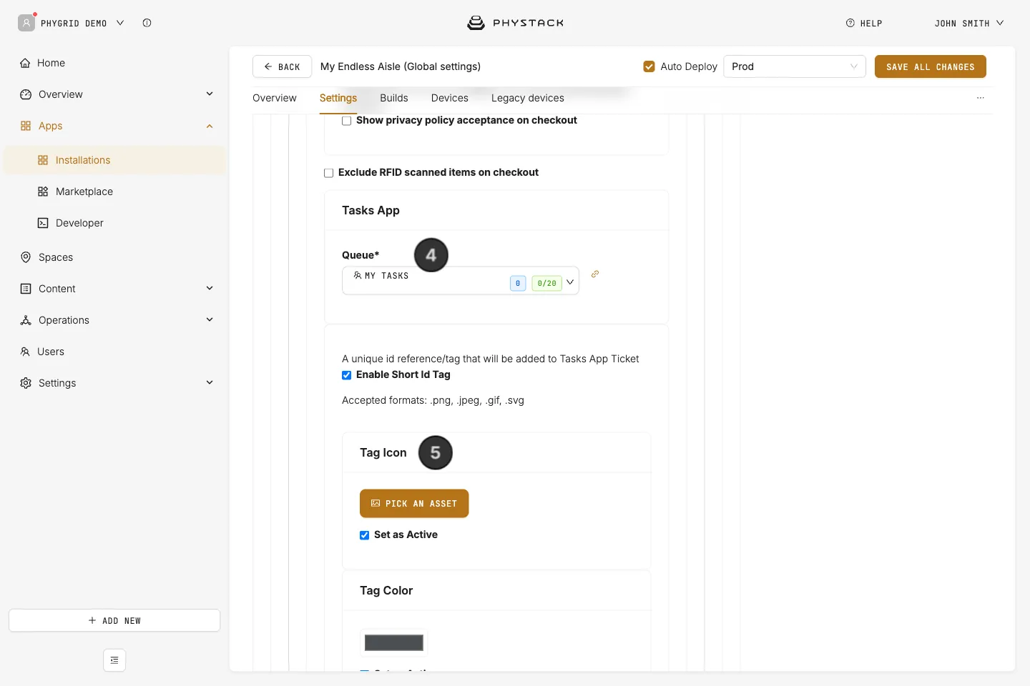This screenshot has height=686, width=1030.
Task: Open the Developer terminal icon
Action: [43, 223]
